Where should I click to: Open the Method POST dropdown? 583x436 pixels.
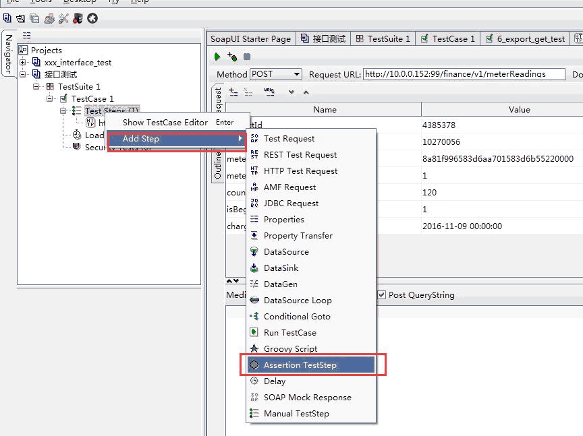click(276, 74)
